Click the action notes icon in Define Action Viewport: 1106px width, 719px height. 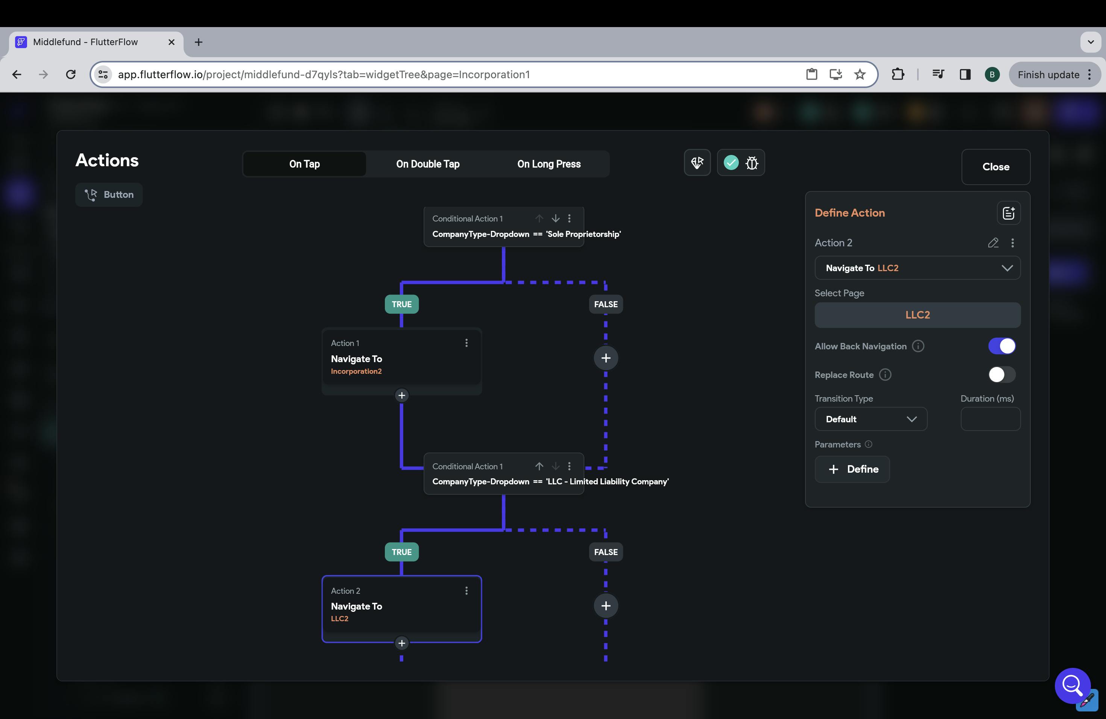click(1009, 213)
